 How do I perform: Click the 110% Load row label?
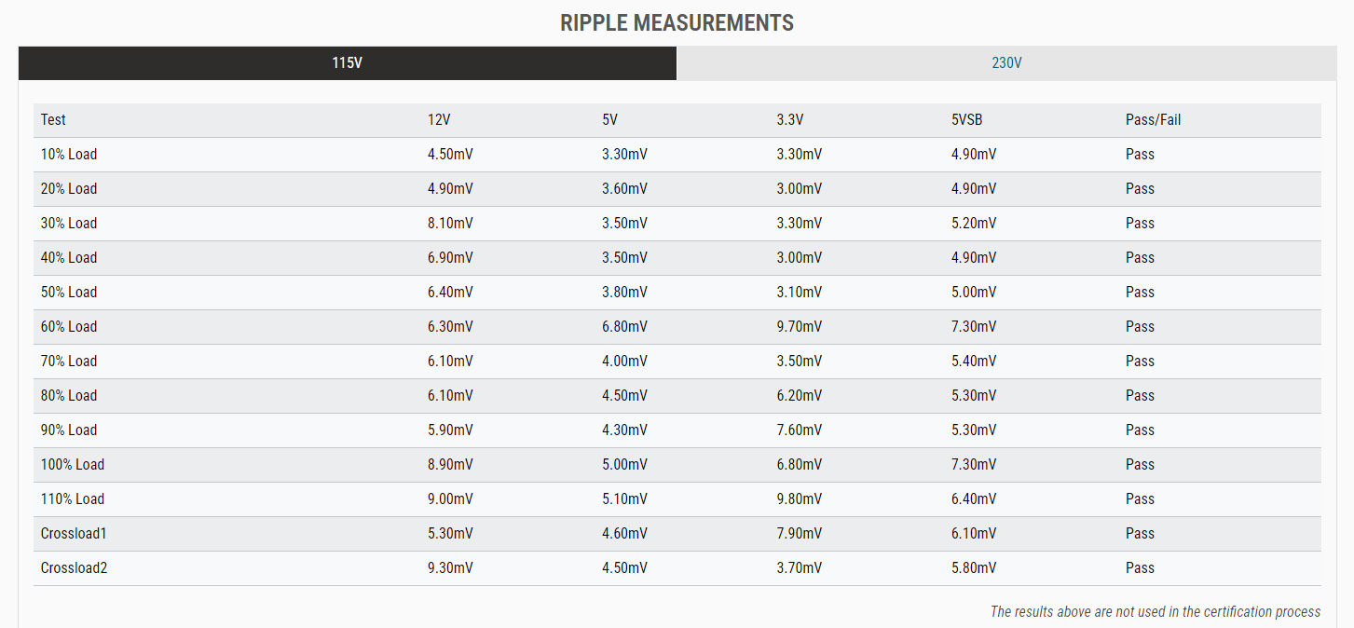[73, 499]
